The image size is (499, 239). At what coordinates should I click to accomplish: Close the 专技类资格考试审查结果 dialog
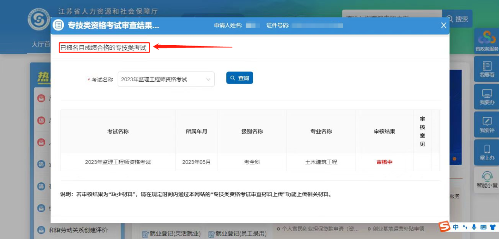tap(444, 25)
